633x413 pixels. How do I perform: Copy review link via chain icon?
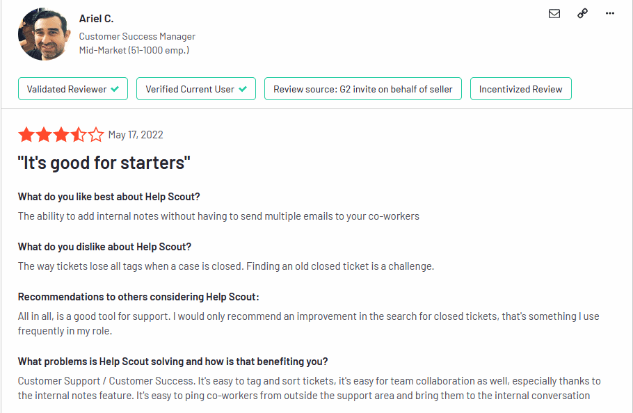point(582,13)
